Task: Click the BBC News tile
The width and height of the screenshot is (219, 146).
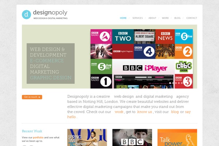Action: (165, 36)
